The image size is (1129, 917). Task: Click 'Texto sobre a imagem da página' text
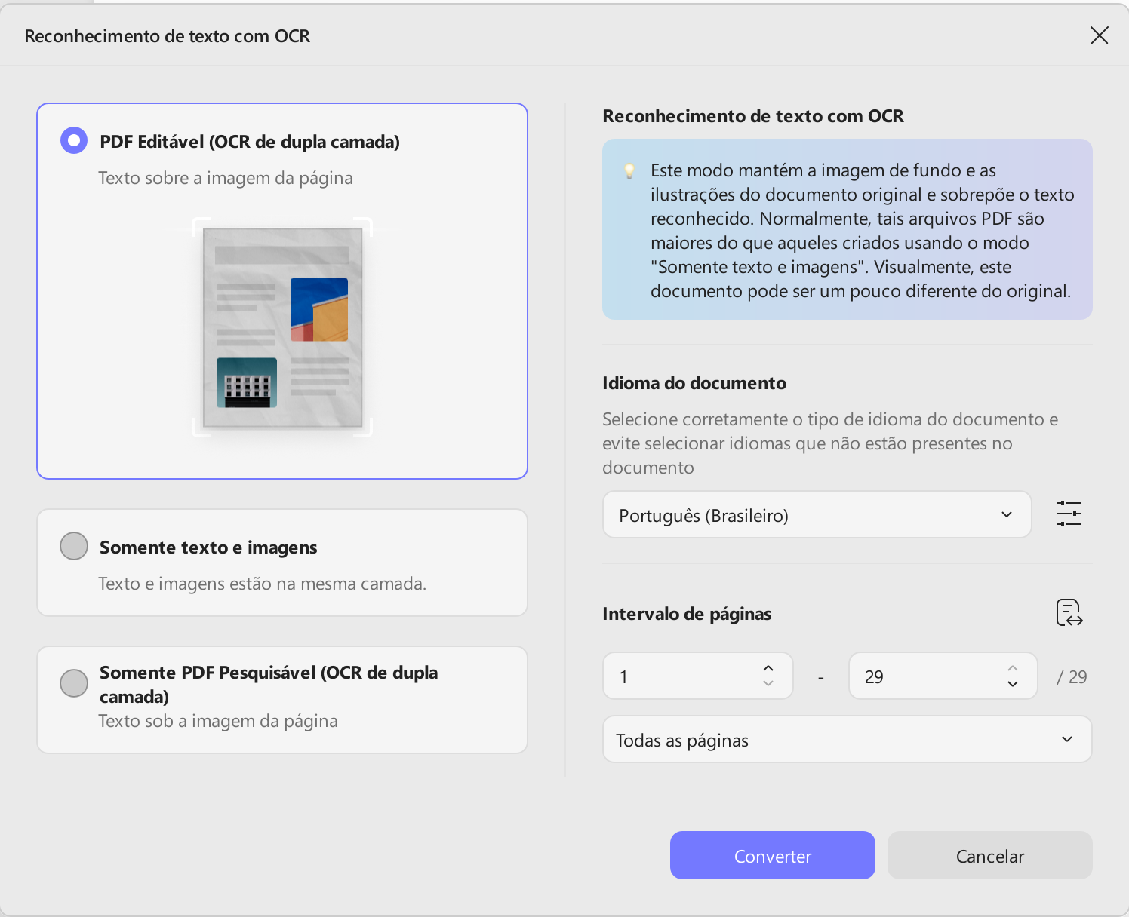tap(226, 178)
